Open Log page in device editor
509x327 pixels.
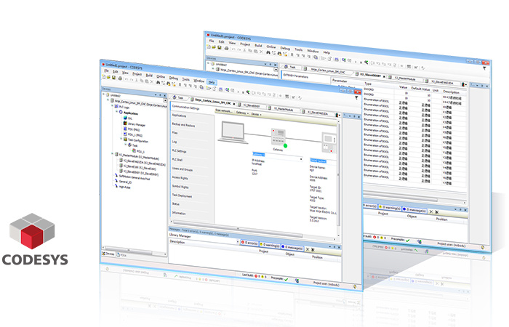pos(175,142)
